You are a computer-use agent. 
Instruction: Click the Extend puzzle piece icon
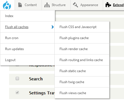tap(108, 5)
